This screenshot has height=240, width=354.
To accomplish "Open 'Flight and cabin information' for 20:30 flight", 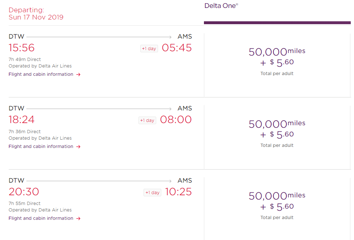I will click(x=41, y=218).
